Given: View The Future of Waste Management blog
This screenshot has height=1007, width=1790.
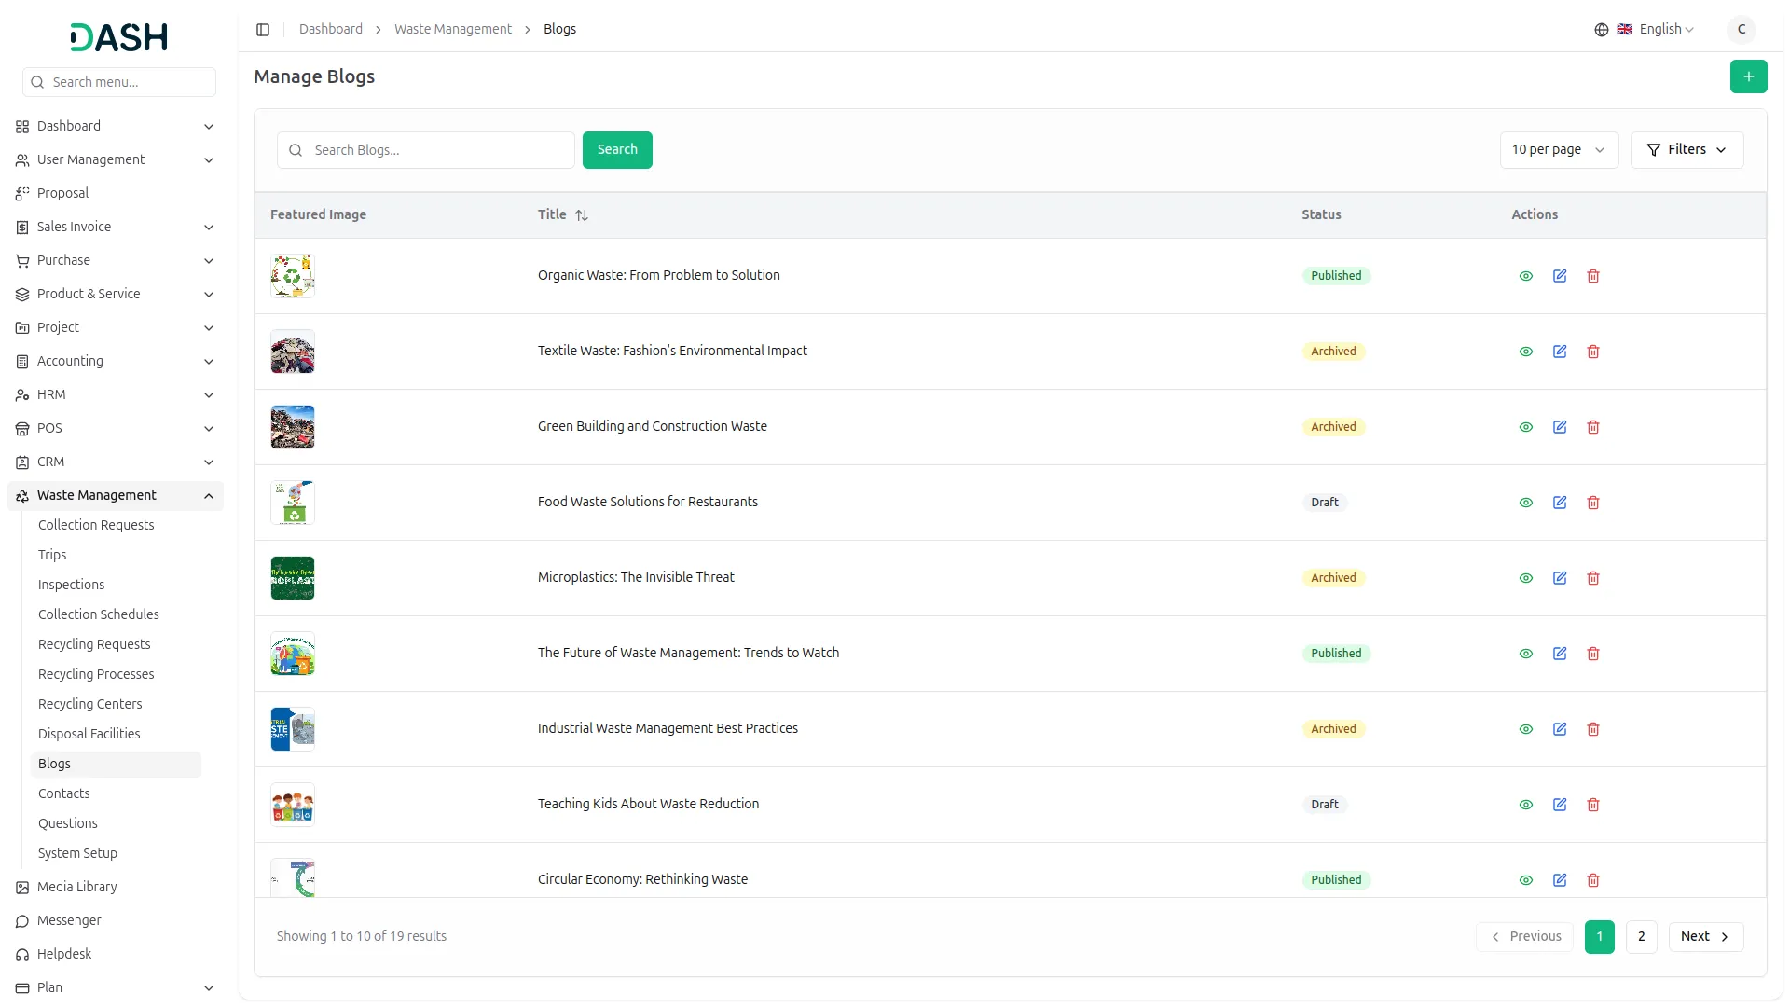Looking at the screenshot, I should (1525, 654).
